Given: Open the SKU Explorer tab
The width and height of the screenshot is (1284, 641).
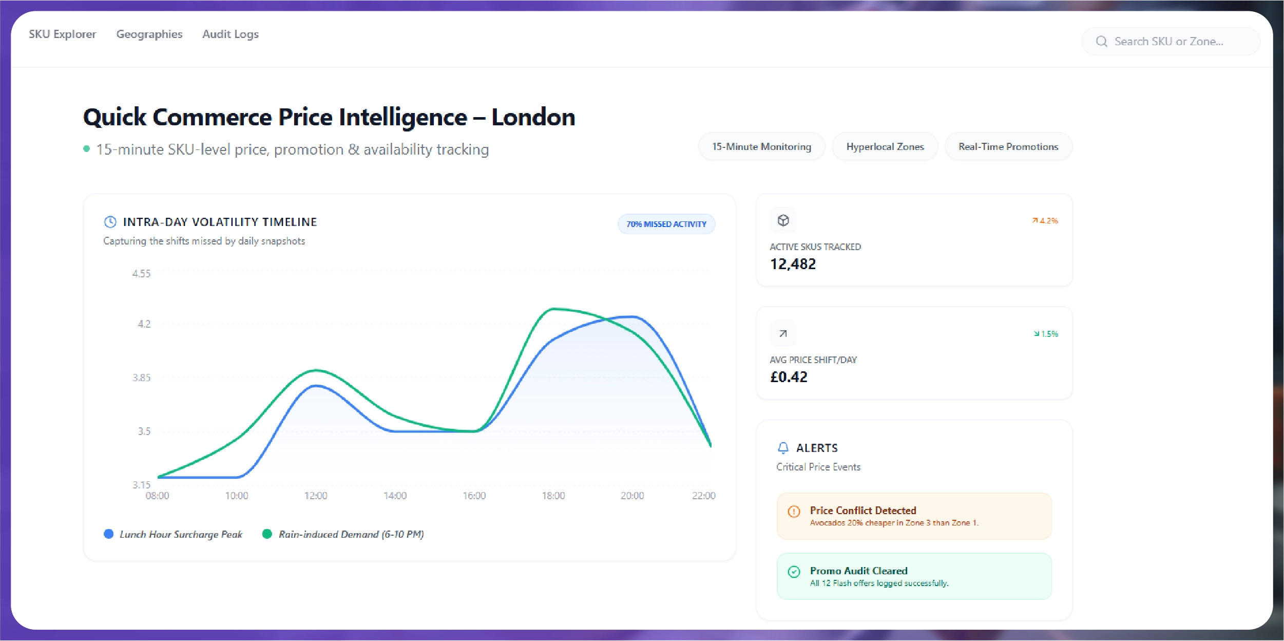Looking at the screenshot, I should (x=62, y=34).
